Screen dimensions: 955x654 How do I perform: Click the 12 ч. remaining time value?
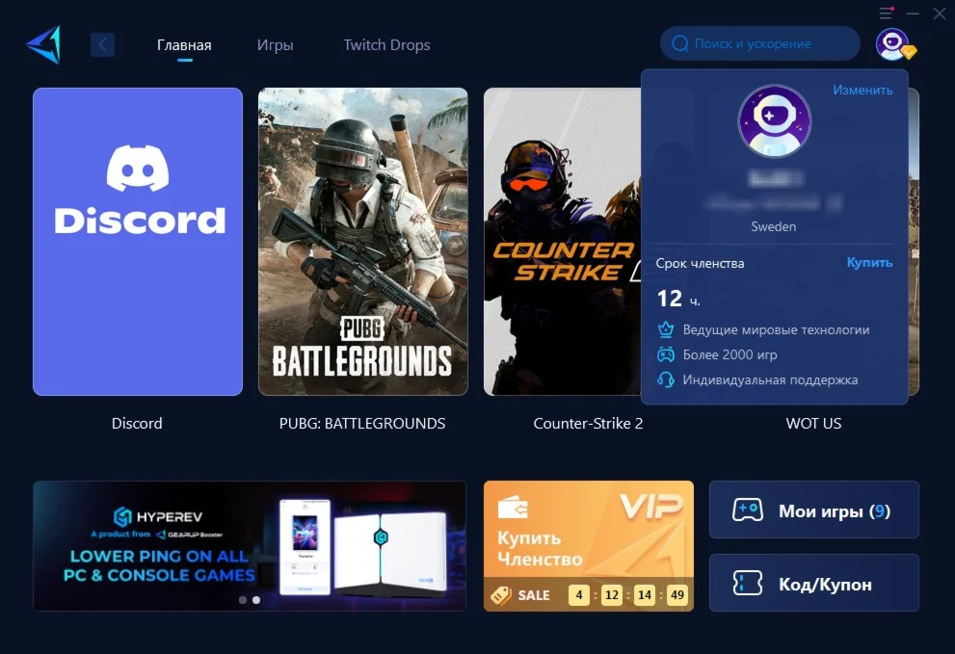tap(678, 299)
